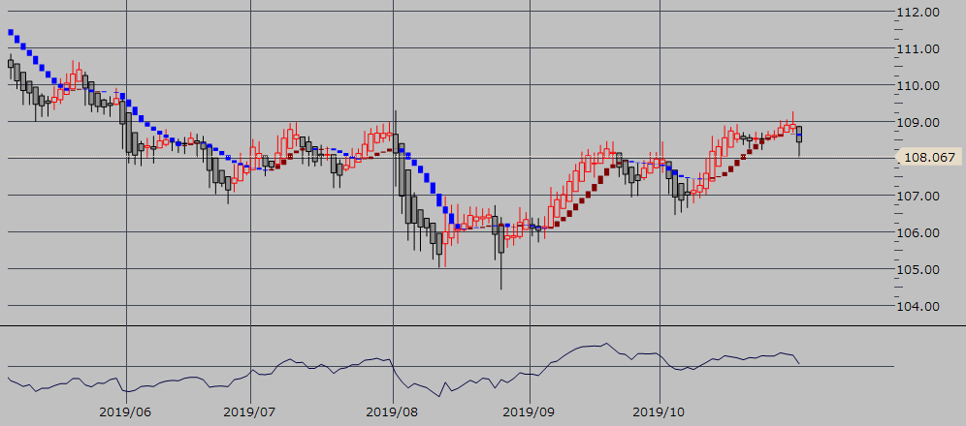
Task: Select the oscillator line's highest peak in September
Action: (x=605, y=343)
